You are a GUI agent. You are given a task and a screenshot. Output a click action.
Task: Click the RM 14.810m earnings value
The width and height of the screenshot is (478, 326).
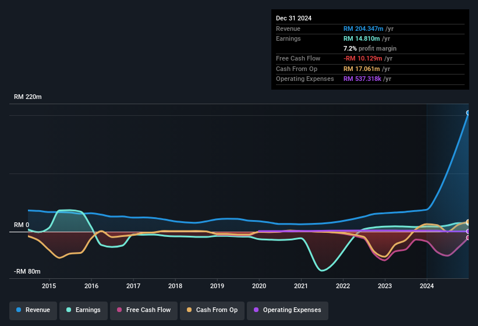coord(362,38)
